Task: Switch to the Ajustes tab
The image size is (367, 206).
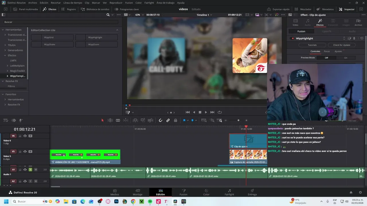Action: coord(338,51)
